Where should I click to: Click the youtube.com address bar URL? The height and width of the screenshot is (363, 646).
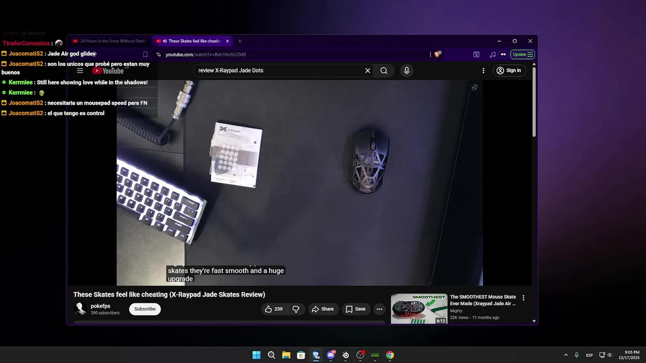[206, 54]
